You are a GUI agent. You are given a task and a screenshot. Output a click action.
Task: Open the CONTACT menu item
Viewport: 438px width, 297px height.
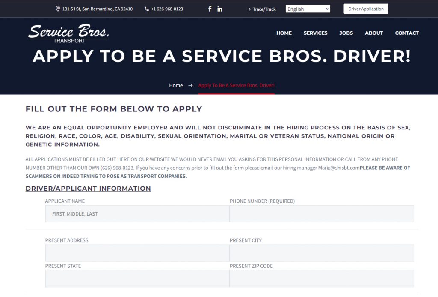pos(407,33)
